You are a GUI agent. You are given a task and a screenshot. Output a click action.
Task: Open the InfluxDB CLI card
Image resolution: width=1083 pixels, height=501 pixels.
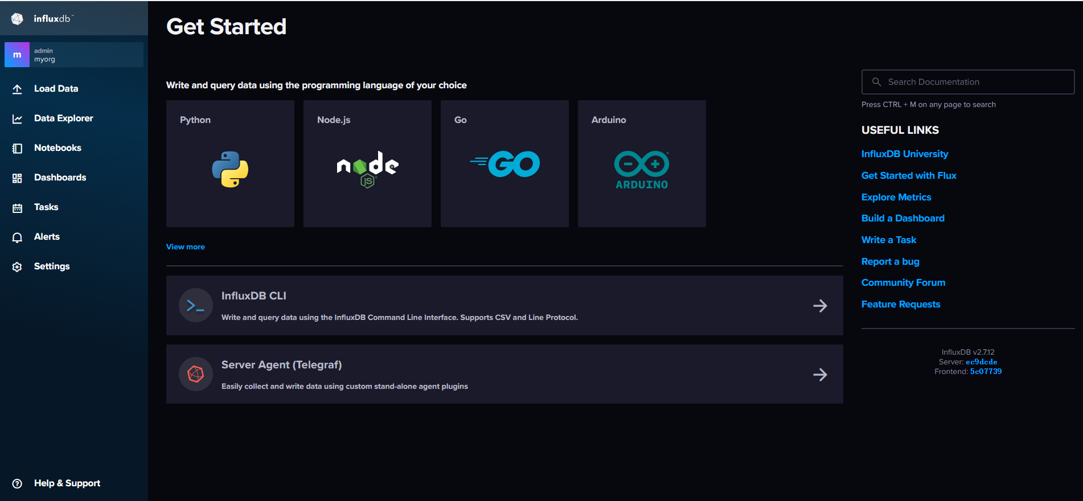pyautogui.click(x=504, y=306)
